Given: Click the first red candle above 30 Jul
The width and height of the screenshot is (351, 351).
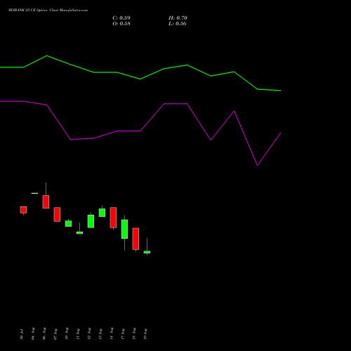Looking at the screenshot, I should 23,210.
